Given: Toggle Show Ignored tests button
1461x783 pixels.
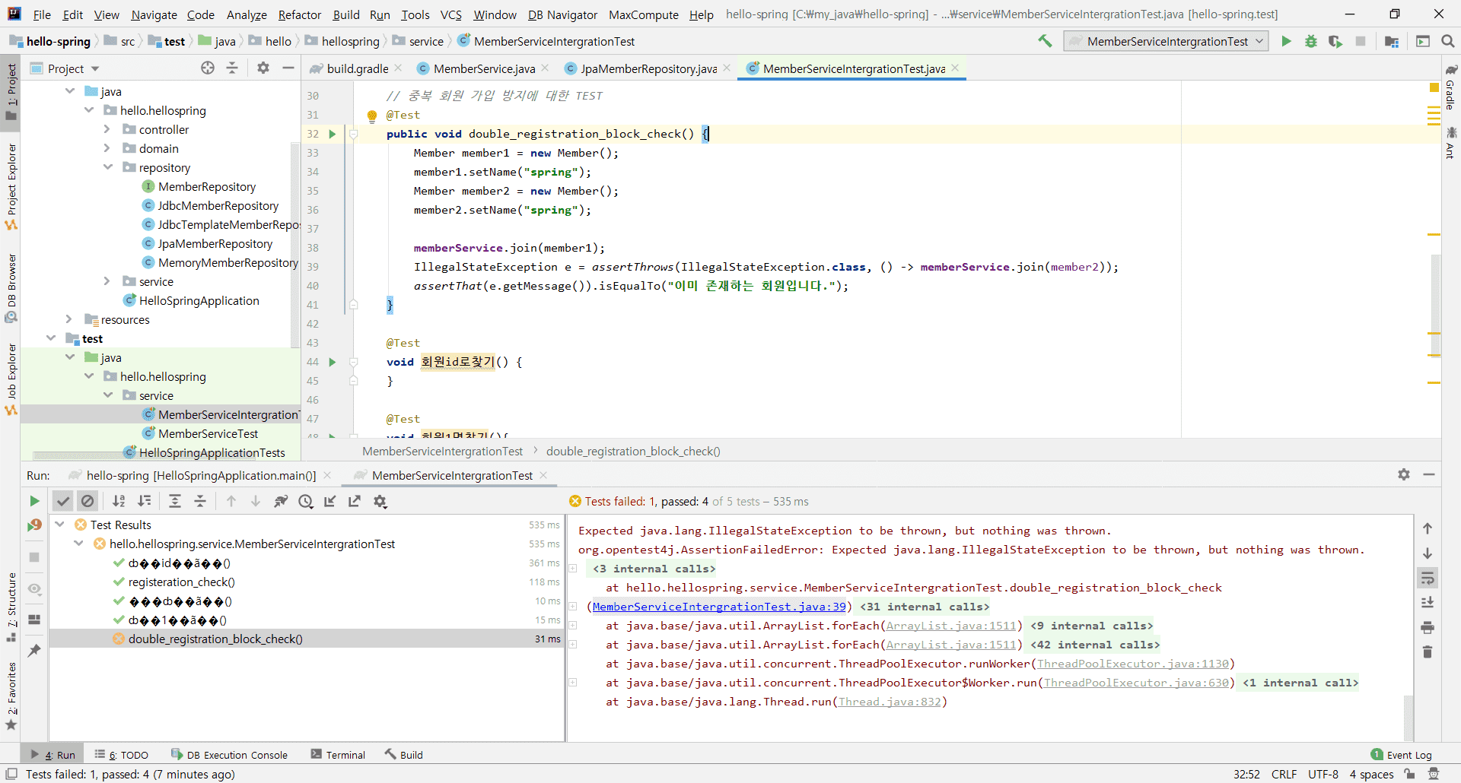Looking at the screenshot, I should pyautogui.click(x=88, y=501).
